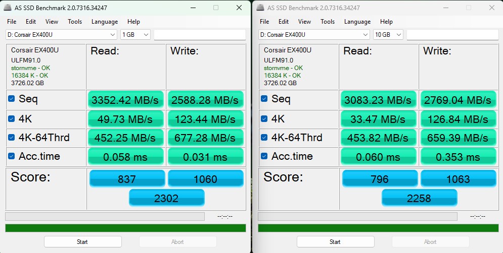Image resolution: width=503 pixels, height=253 pixels.
Task: Open Tools menu in left window
Action: point(75,22)
